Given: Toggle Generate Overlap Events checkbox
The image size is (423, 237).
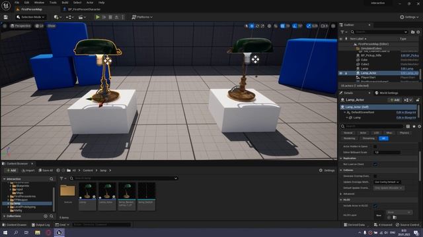Looking at the screenshot, I should click(x=375, y=176).
